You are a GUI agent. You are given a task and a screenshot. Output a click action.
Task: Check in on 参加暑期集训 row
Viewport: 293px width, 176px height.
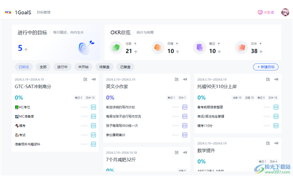tap(185, 135)
